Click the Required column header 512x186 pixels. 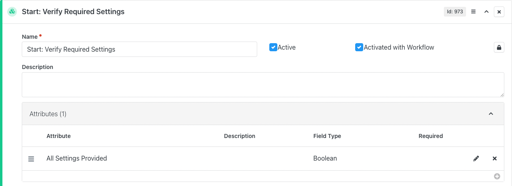pyautogui.click(x=431, y=136)
